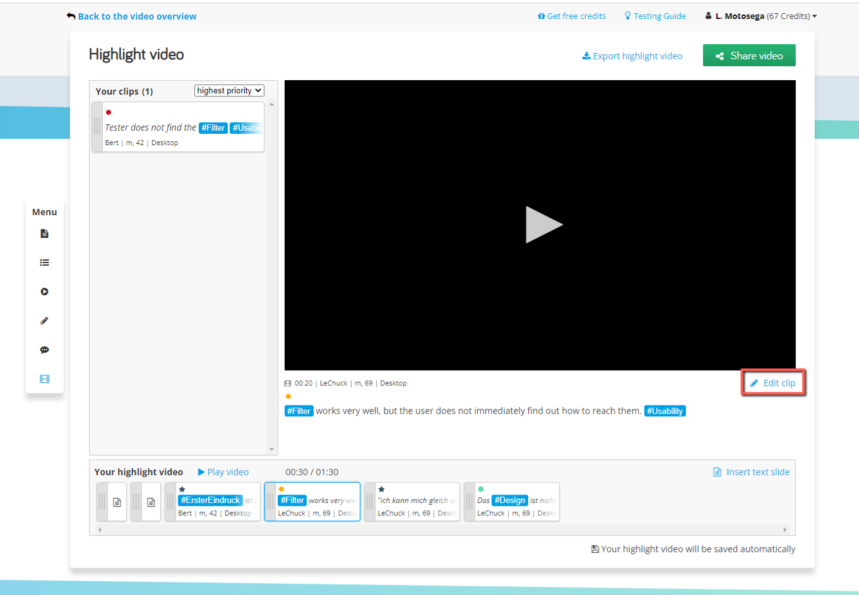Open the speech bubble icon in the side Menu
859x595 pixels.
click(x=44, y=350)
